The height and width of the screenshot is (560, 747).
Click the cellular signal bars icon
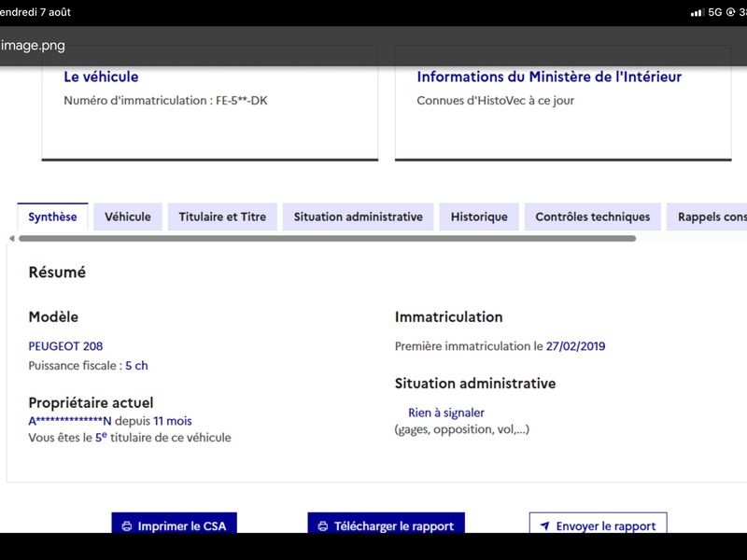[x=698, y=13]
